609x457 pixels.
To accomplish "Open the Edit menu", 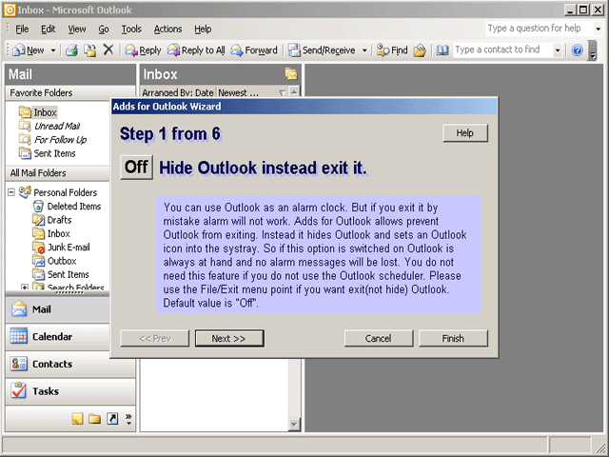I will (x=49, y=30).
